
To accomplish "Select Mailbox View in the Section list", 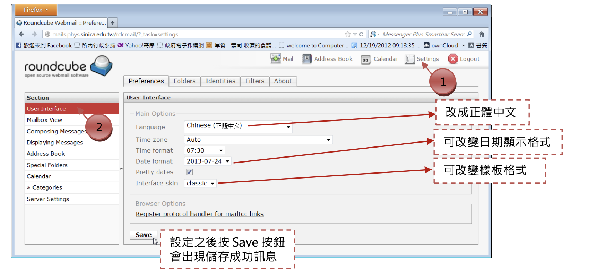I will [45, 120].
